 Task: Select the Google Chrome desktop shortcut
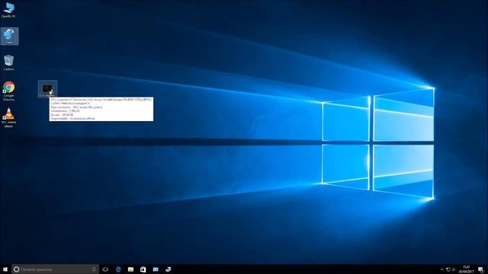(8, 91)
